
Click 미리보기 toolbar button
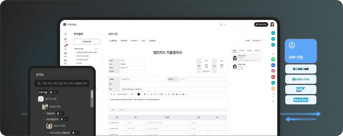(x=134, y=41)
